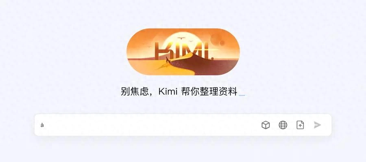Screen dimensions: 366x162
Task: Click the word 'Kimi' in the tagline
Action: pos(168,92)
